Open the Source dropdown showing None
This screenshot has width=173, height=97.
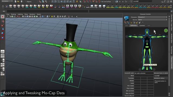coord(152,20)
